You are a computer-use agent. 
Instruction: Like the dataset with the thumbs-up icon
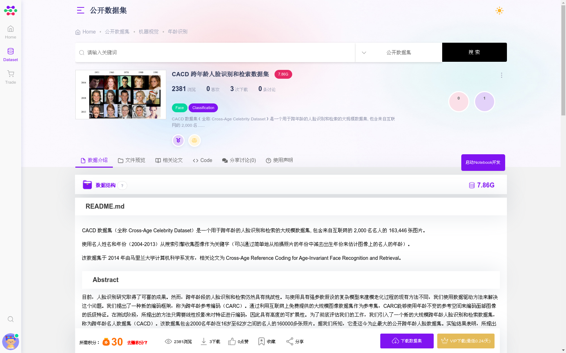click(232, 341)
